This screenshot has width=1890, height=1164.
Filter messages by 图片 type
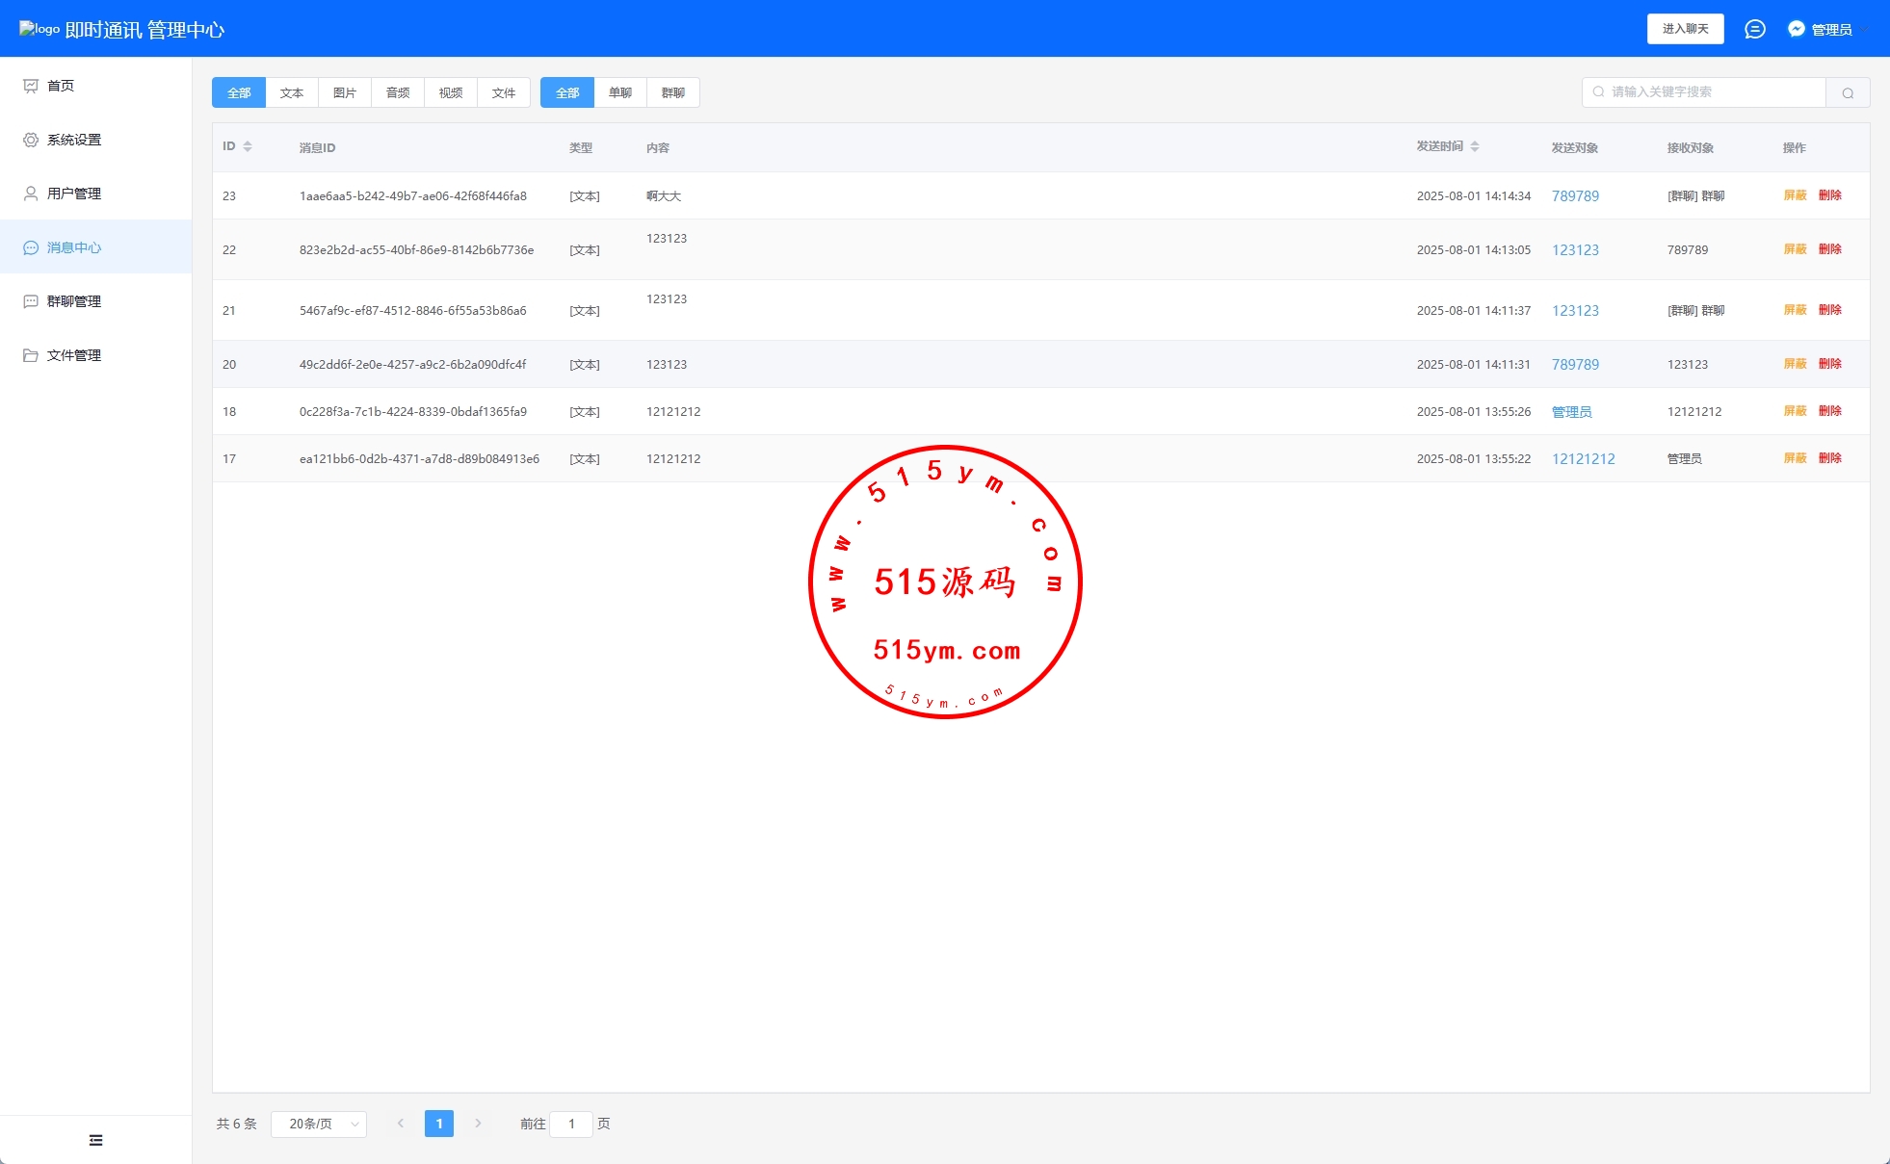tap(345, 92)
